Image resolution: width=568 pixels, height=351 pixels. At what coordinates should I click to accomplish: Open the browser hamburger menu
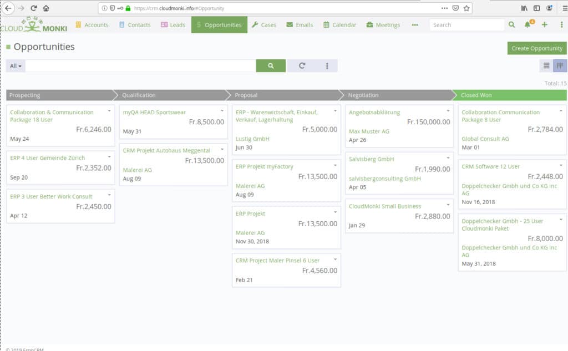tap(564, 8)
